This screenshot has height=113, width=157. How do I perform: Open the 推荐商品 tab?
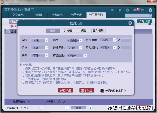pyautogui.click(x=57, y=15)
